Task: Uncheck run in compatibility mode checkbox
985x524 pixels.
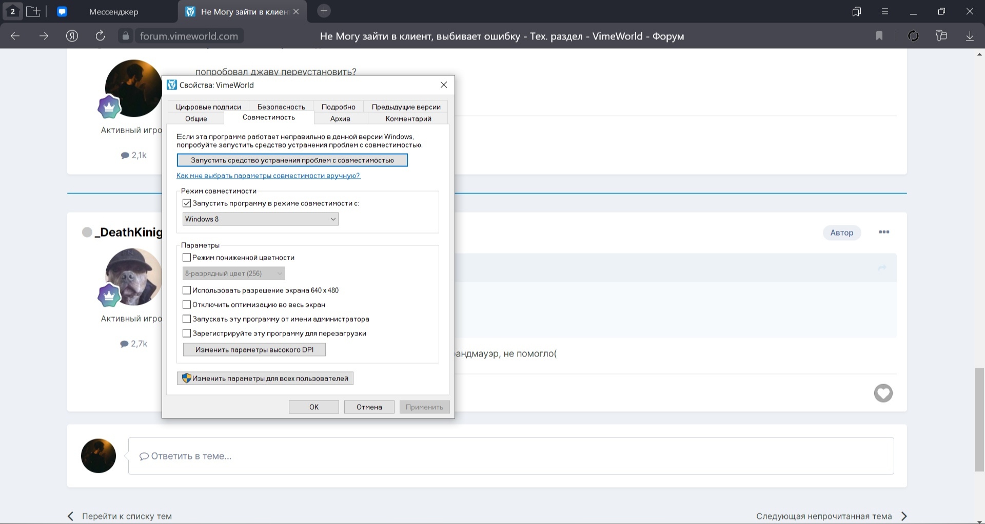Action: [x=187, y=203]
